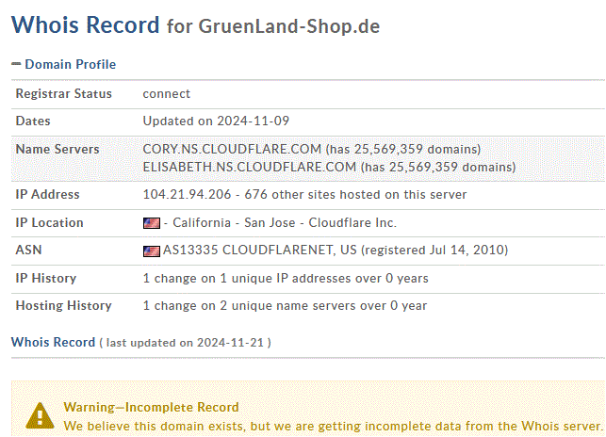This screenshot has width=606, height=437.
Task: Click 'last updated on 2024-11-21' text
Action: [185, 343]
